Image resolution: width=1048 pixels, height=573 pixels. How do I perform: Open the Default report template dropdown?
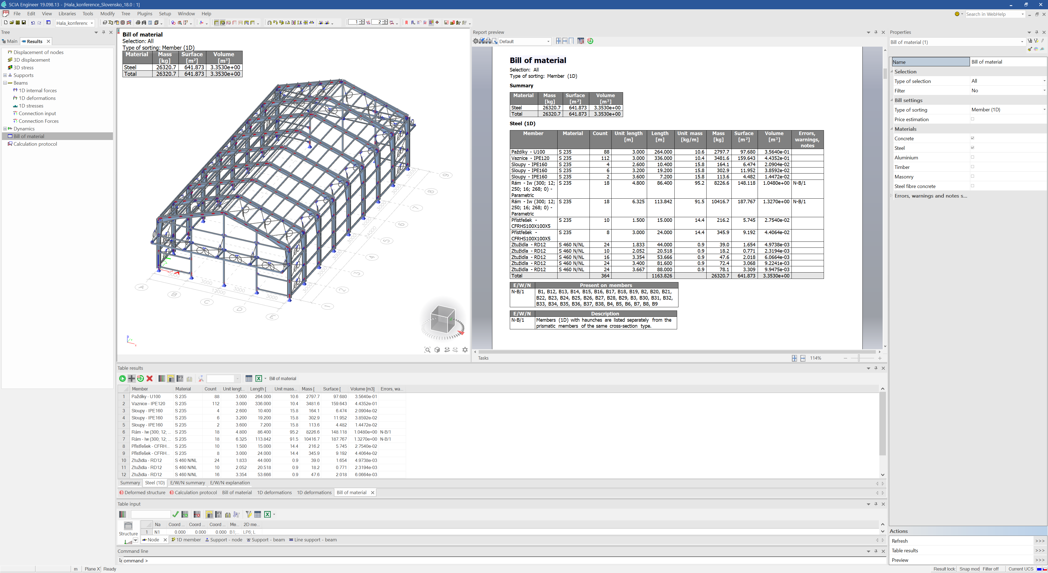click(548, 41)
